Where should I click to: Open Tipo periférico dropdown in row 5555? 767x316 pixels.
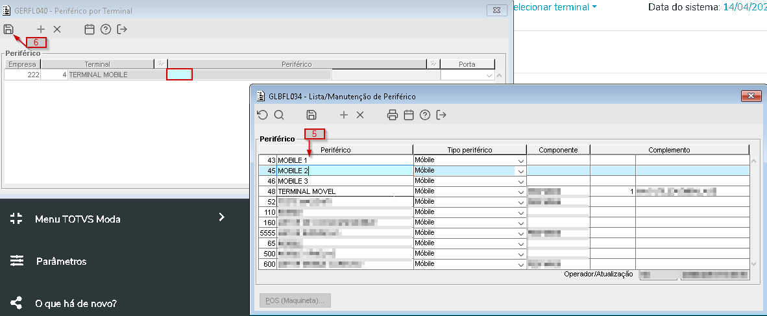tap(521, 233)
